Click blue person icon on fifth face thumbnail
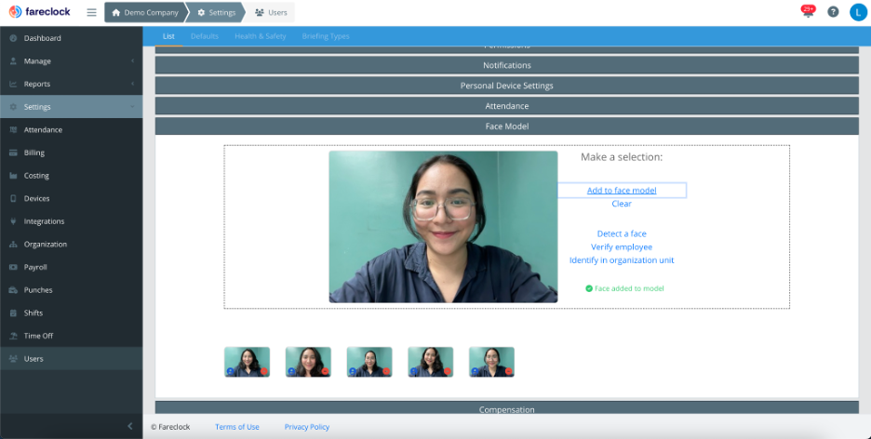The image size is (871, 439). point(475,371)
